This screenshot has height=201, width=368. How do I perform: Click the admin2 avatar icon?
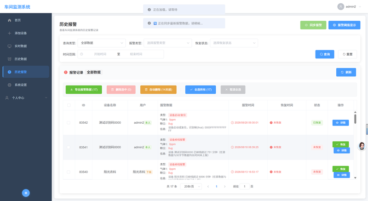(341, 6)
